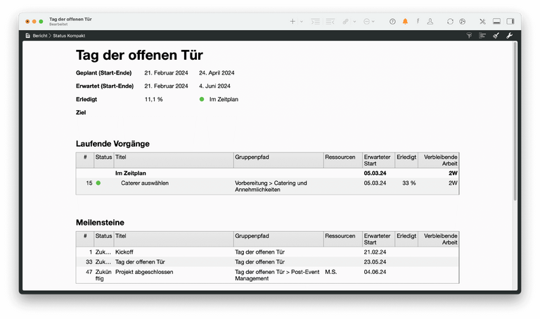Click the brush style icon
The image size is (540, 319).
pyautogui.click(x=496, y=35)
